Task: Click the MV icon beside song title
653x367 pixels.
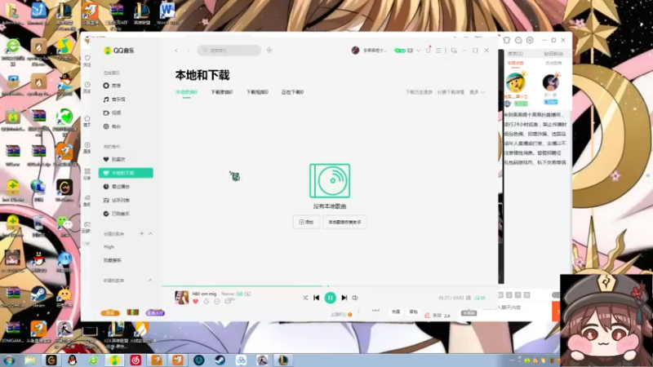Action: point(248,294)
